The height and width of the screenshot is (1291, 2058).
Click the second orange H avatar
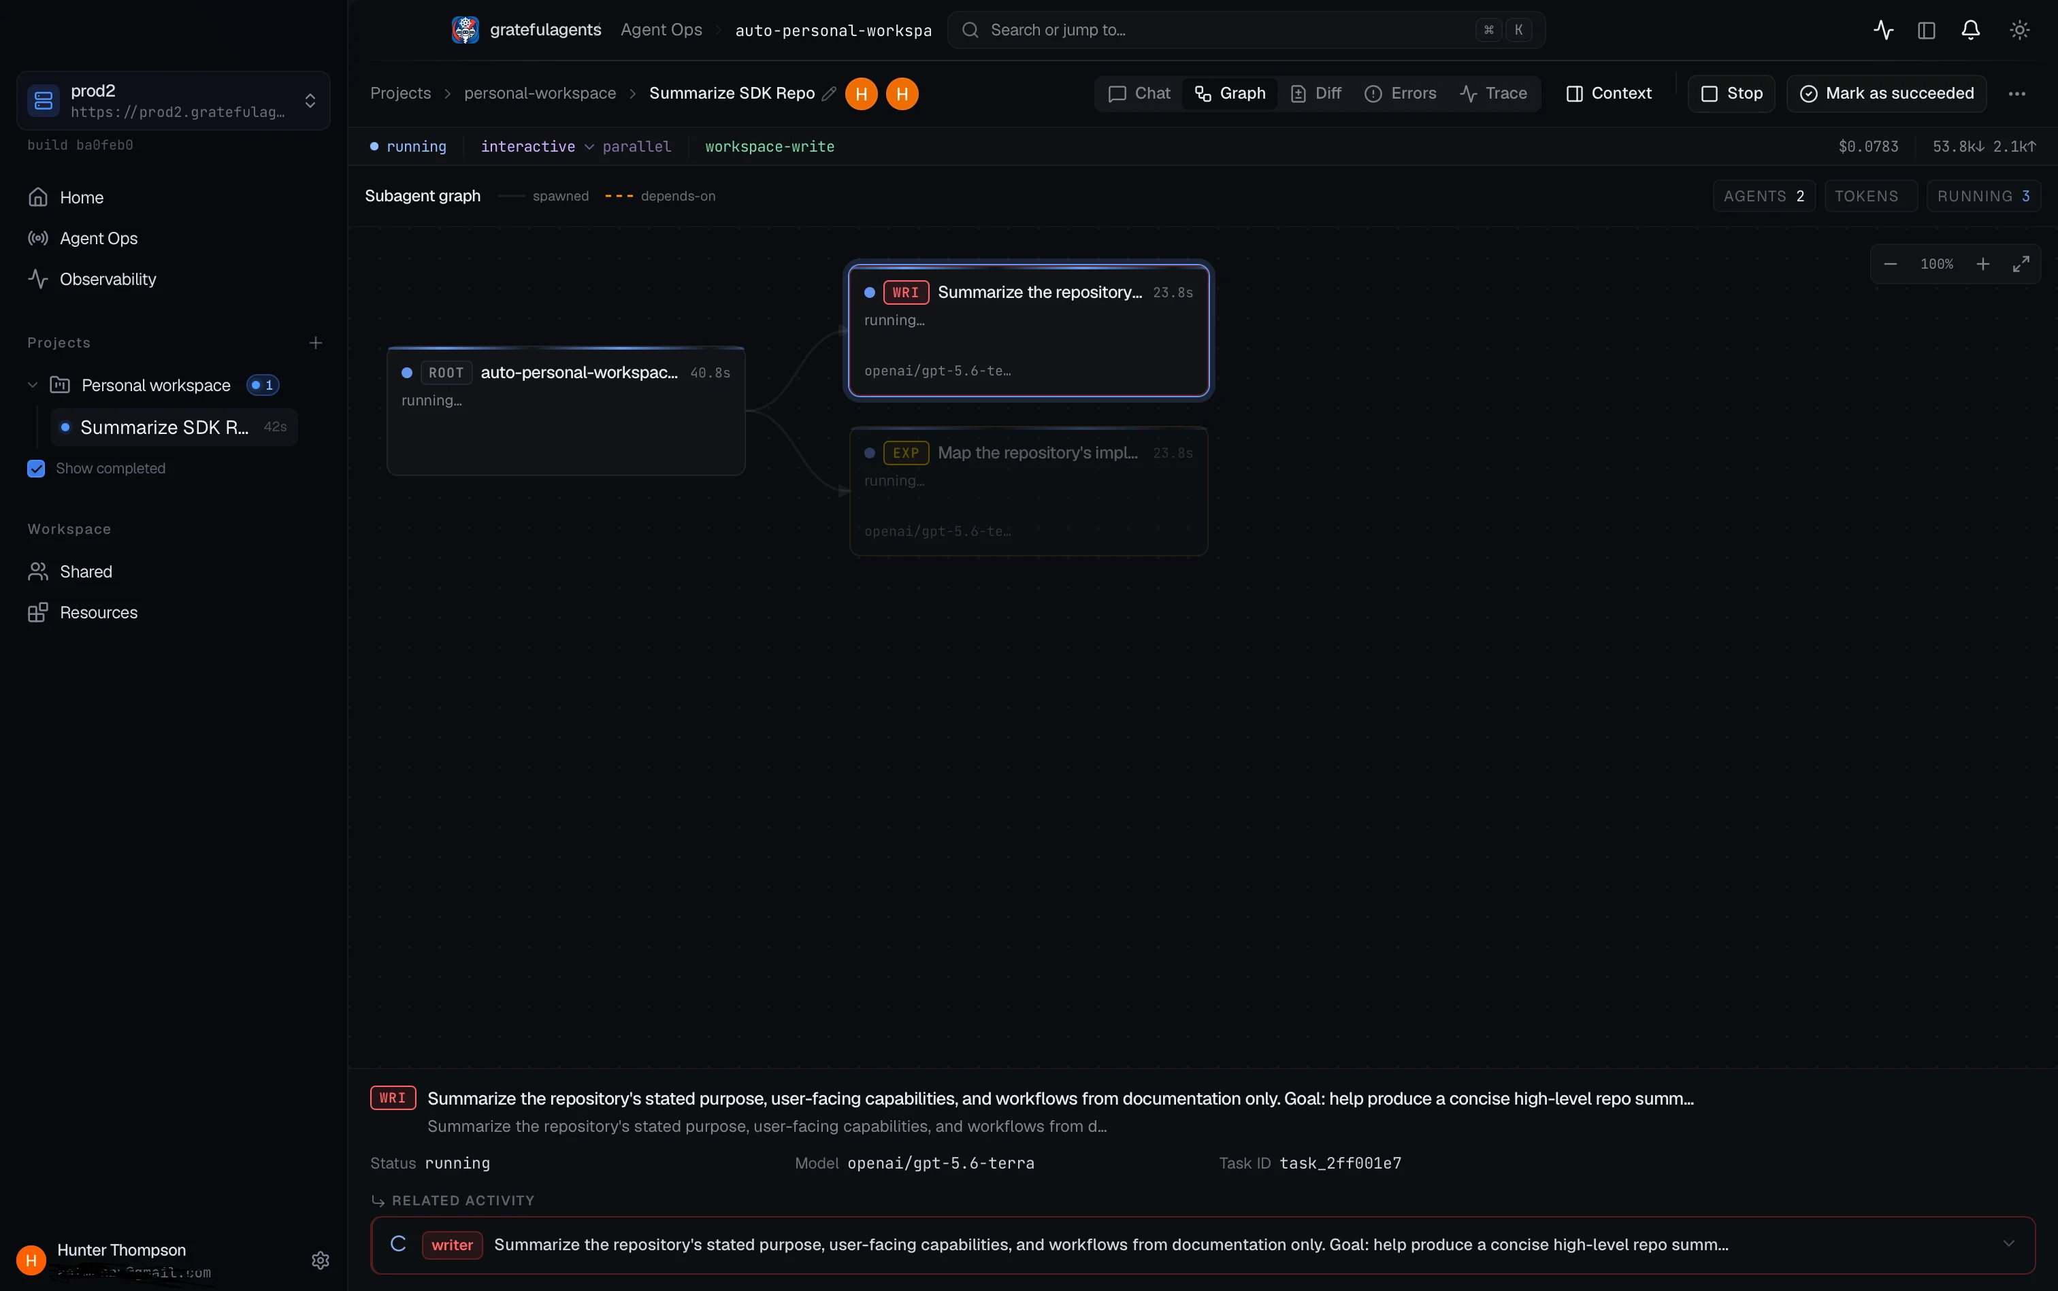[x=902, y=94]
